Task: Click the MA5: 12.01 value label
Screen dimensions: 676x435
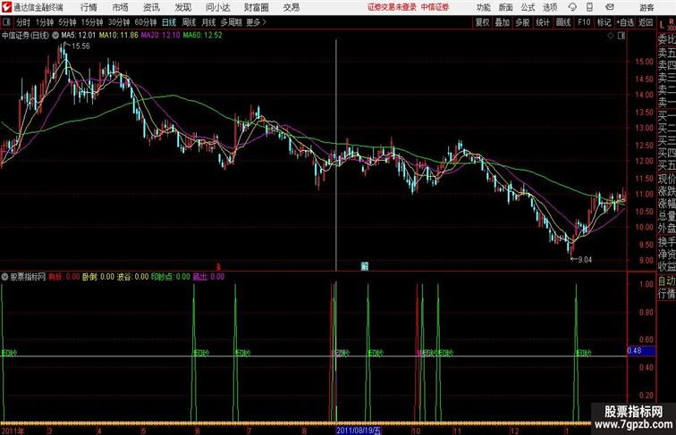Action: click(x=78, y=36)
